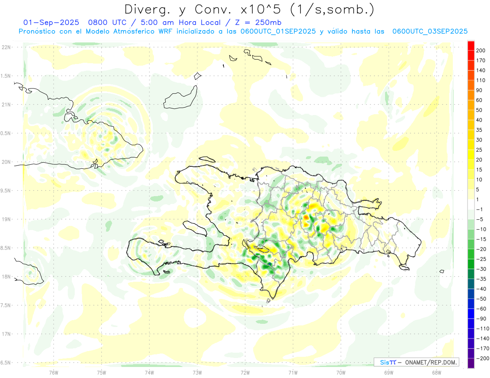The image size is (490, 378).
Task: Click the '18N' latitude label
Action: pyautogui.click(x=6, y=276)
